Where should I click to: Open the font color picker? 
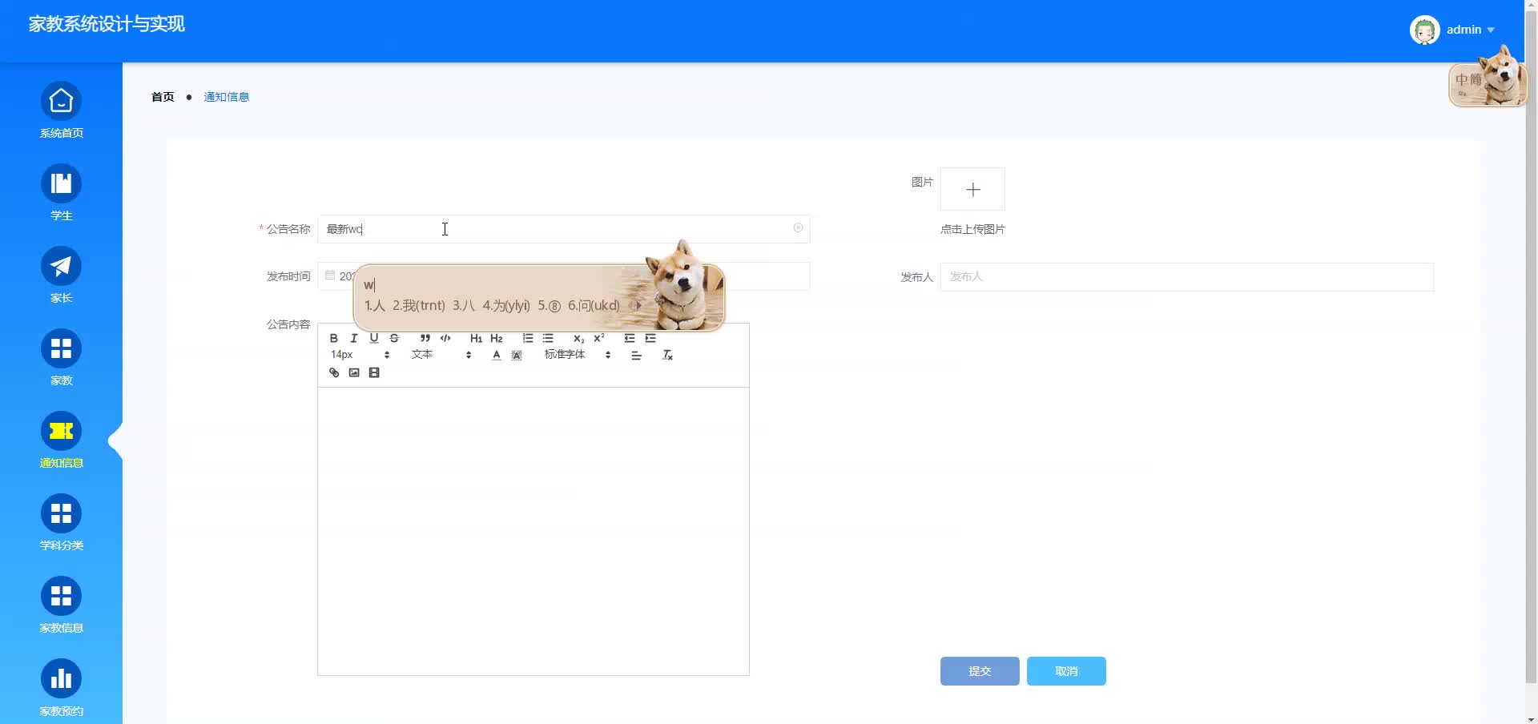click(x=495, y=355)
